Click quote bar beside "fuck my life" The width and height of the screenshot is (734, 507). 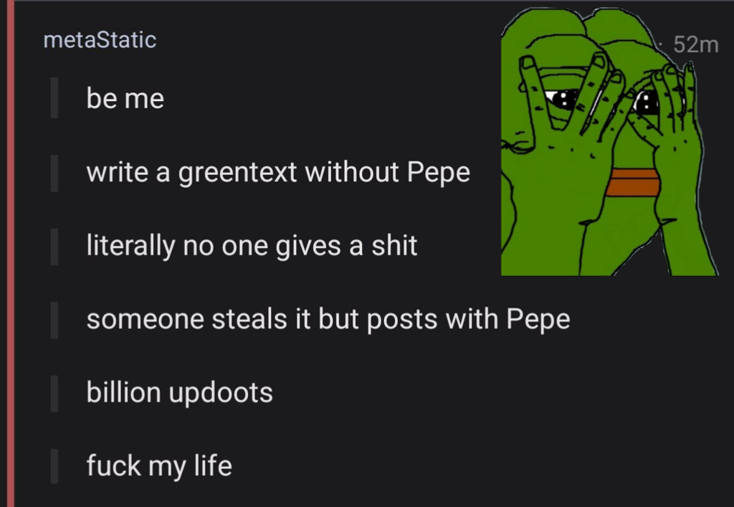54,466
